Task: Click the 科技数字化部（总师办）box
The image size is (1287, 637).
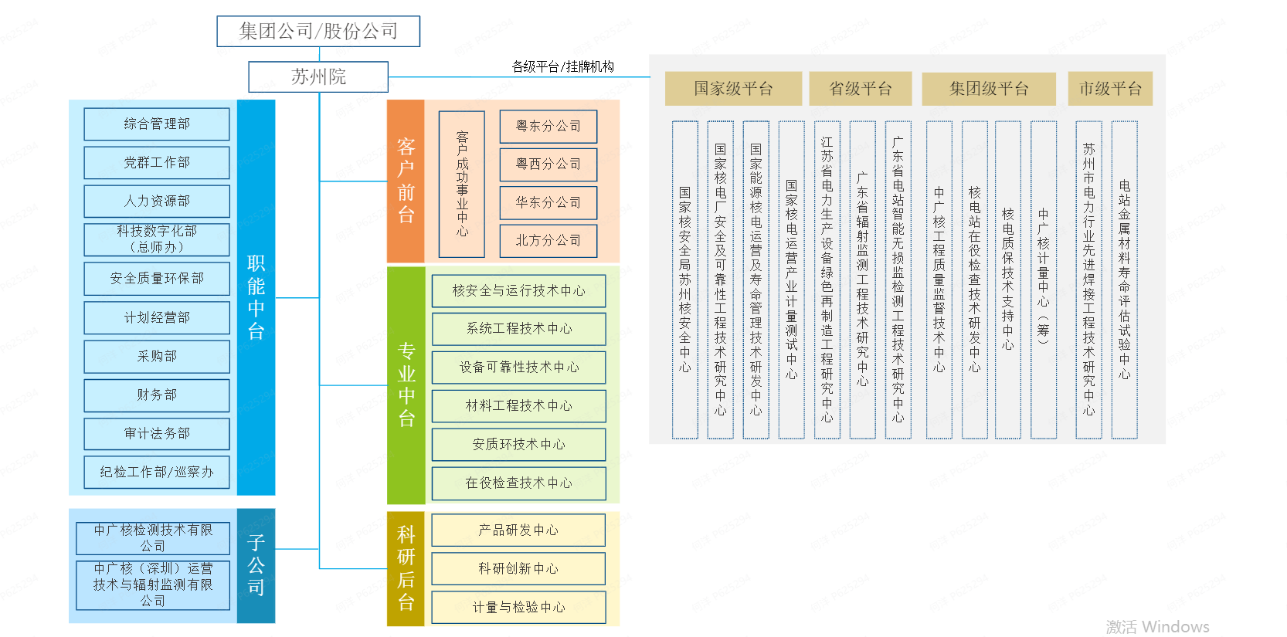Action: pyautogui.click(x=157, y=239)
